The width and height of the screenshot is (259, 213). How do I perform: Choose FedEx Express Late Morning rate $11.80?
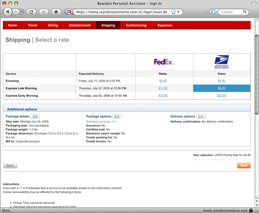point(163,88)
